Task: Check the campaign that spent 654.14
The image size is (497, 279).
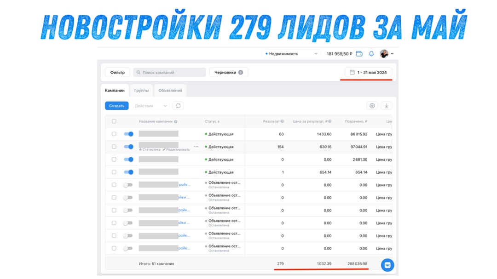Action: (x=114, y=172)
